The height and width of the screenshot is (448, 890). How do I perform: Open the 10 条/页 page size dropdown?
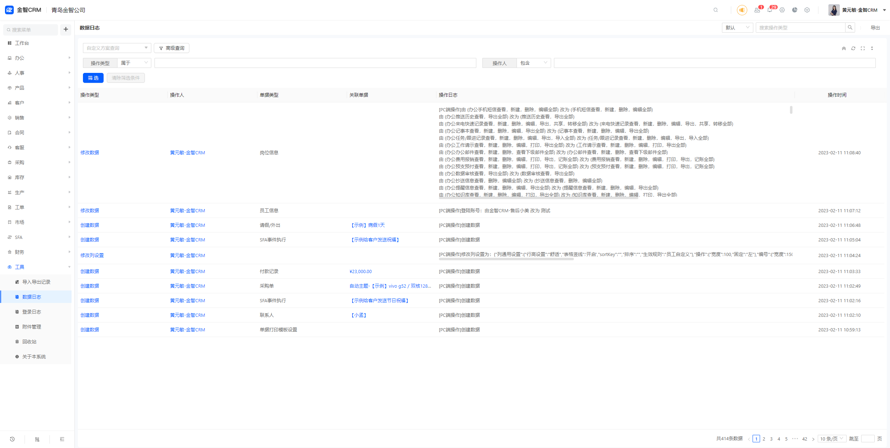tap(832, 439)
